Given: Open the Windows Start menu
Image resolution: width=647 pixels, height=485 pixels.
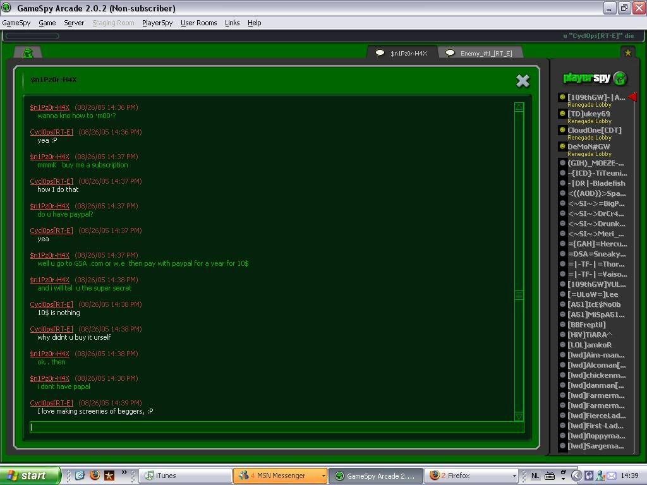Looking at the screenshot, I should (x=30, y=476).
